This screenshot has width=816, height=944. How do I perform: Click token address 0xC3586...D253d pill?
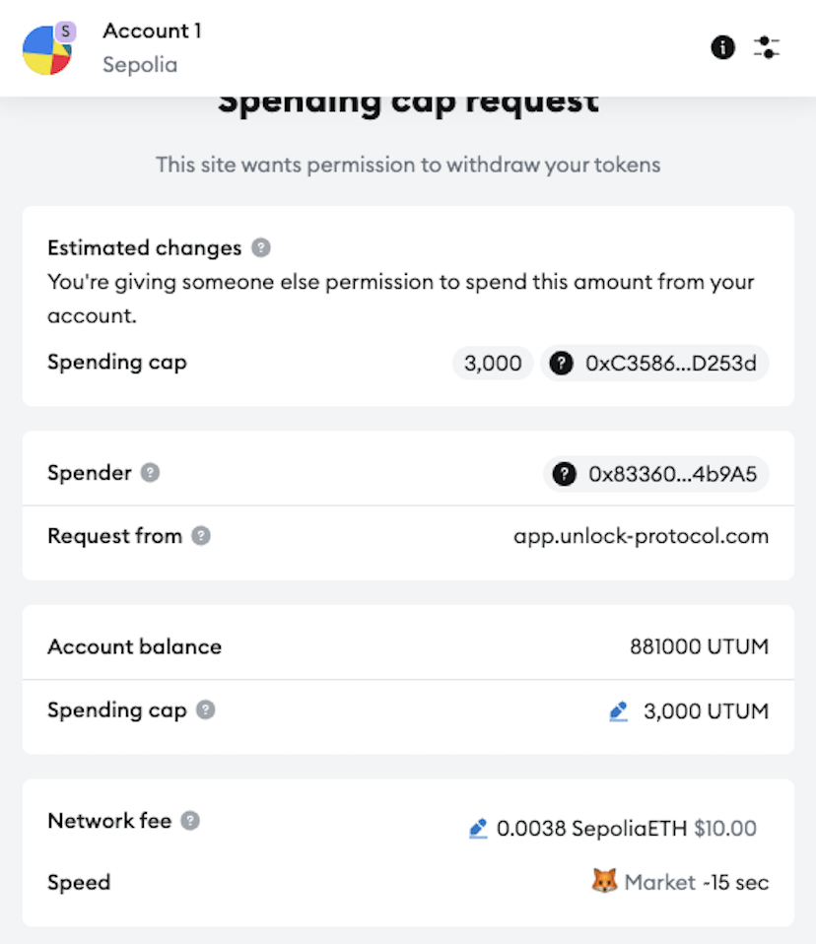[x=654, y=364]
